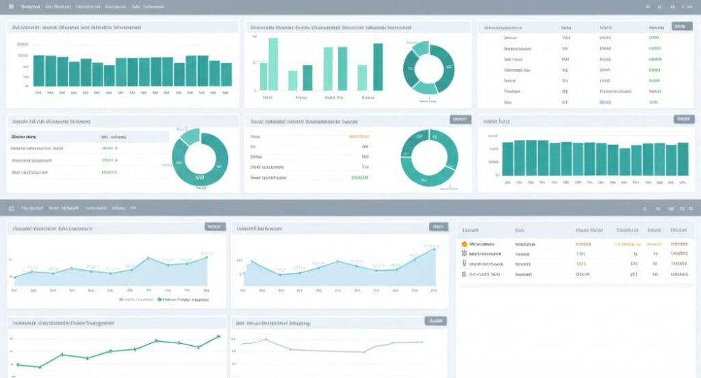
Task: Click the leftmost icon at the top bar's right end
Action: click(x=648, y=6)
